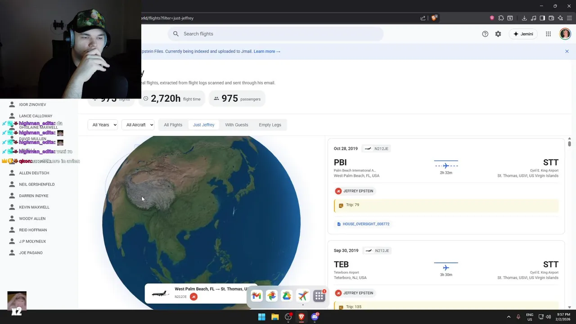Switch to the All Flights tab
576x324 pixels.
pyautogui.click(x=173, y=125)
